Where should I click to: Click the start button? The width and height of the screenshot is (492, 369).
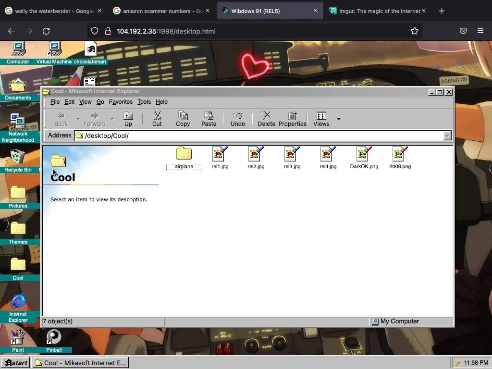15,363
